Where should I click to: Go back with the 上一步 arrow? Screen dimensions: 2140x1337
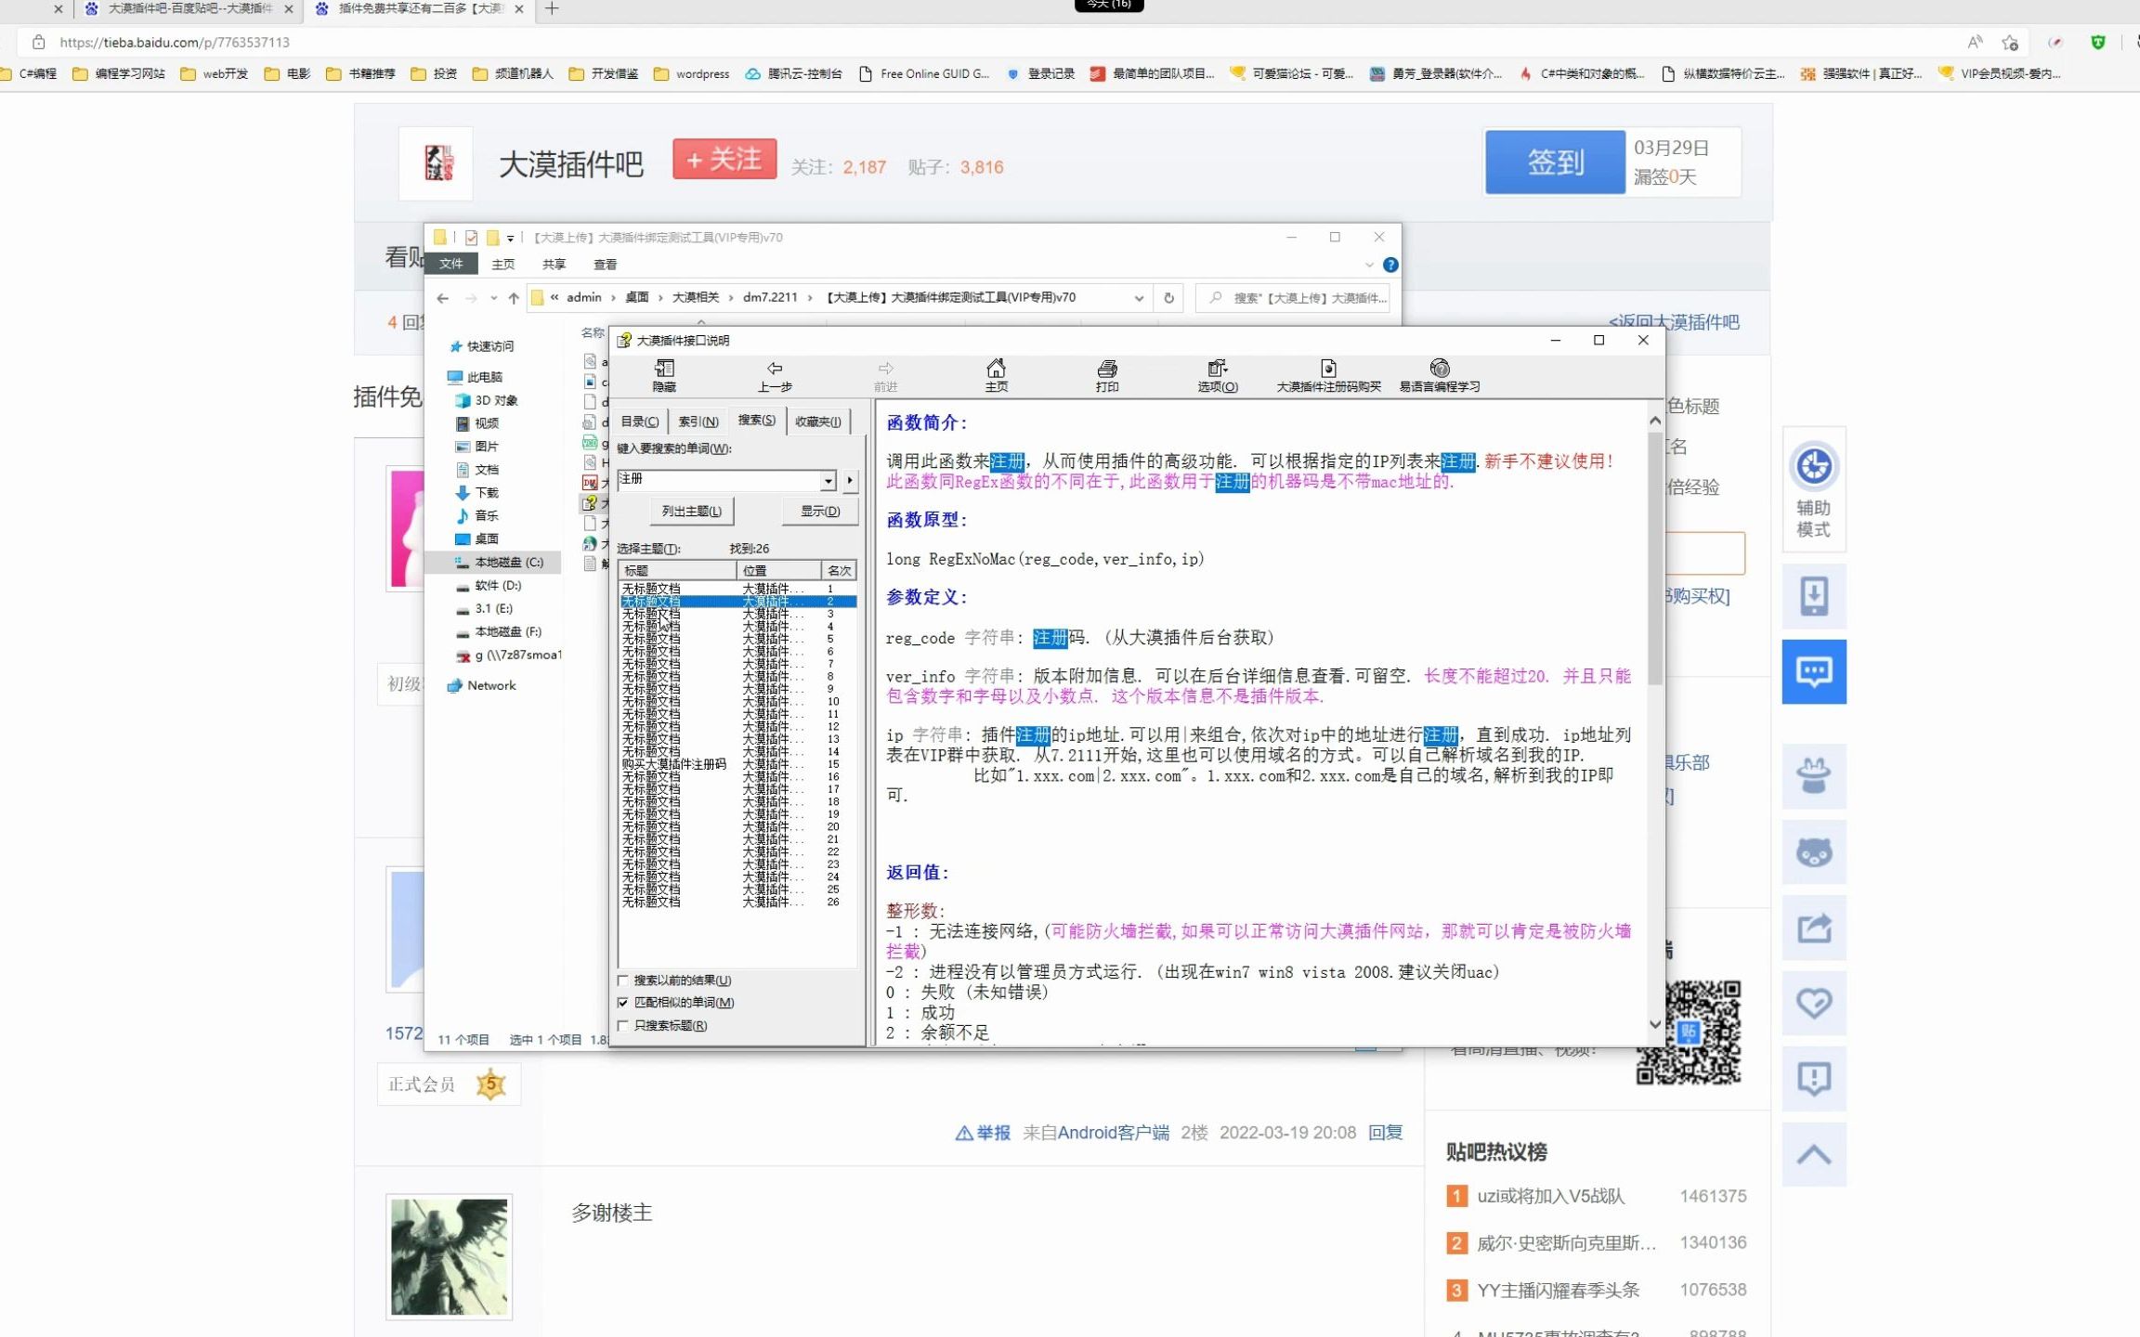point(775,375)
